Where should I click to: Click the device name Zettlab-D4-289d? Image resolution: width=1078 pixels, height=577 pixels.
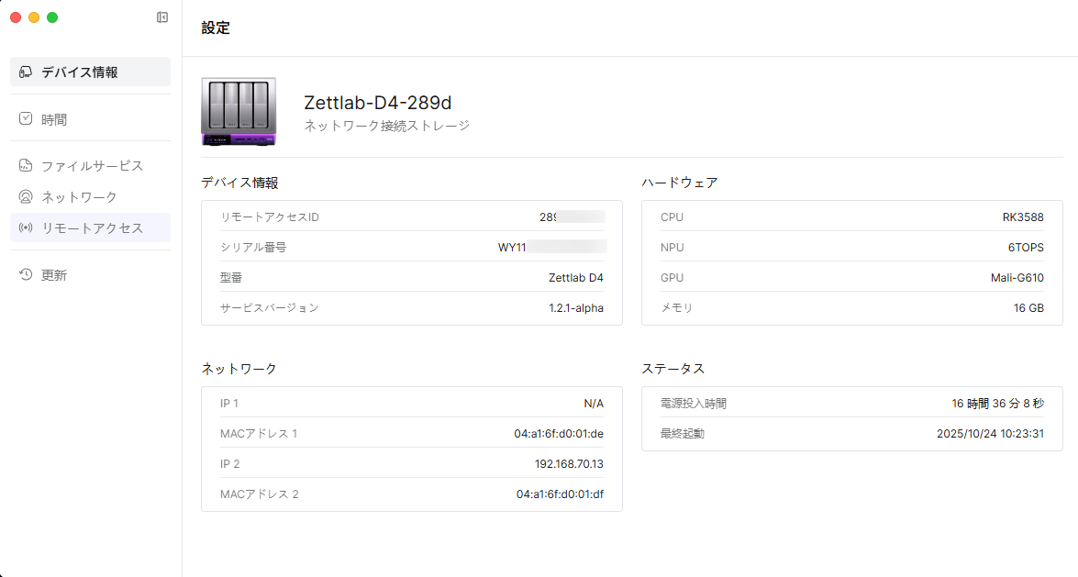tap(377, 103)
